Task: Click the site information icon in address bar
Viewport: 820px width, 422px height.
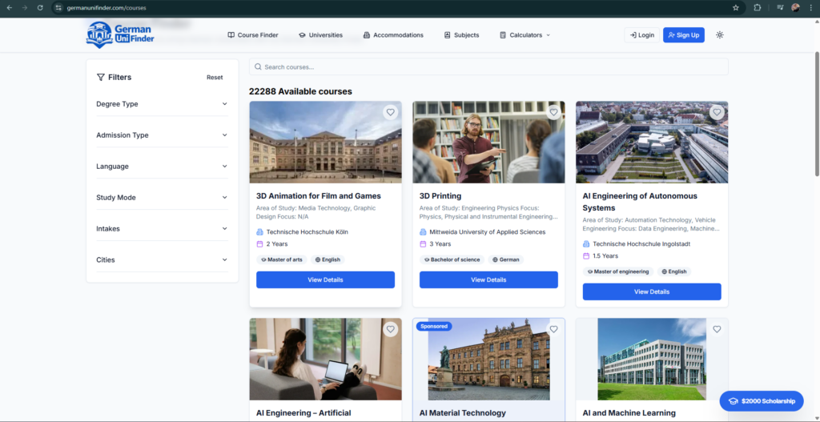Action: pyautogui.click(x=58, y=8)
